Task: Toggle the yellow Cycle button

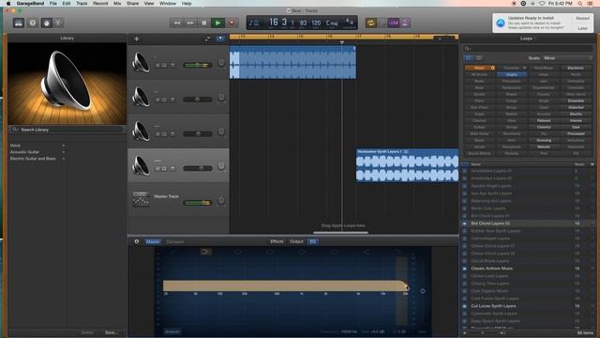Action: (x=370, y=23)
